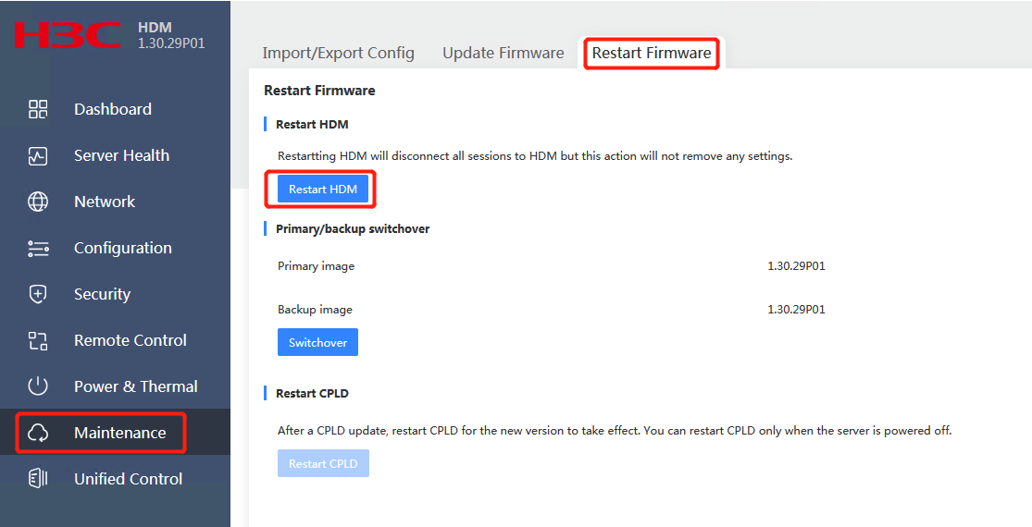Click the Security shield icon
The image size is (1032, 527).
tap(38, 294)
